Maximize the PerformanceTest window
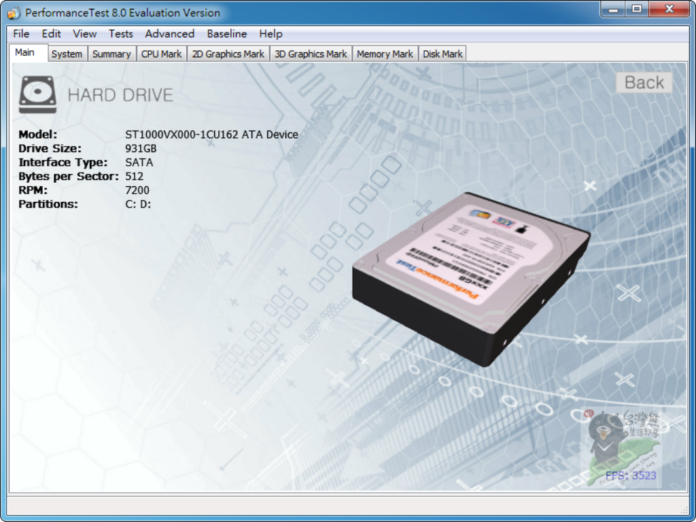Screen dimensions: 696x522 637,10
